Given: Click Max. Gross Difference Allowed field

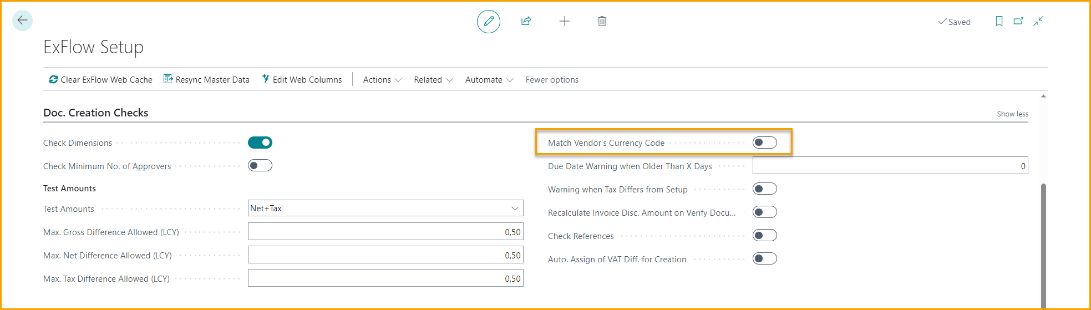Looking at the screenshot, I should [x=385, y=232].
